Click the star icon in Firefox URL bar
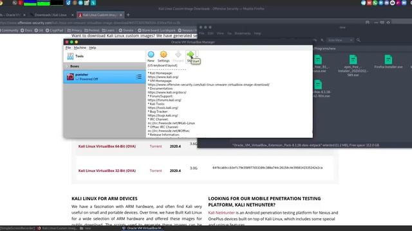 [x=388, y=22]
